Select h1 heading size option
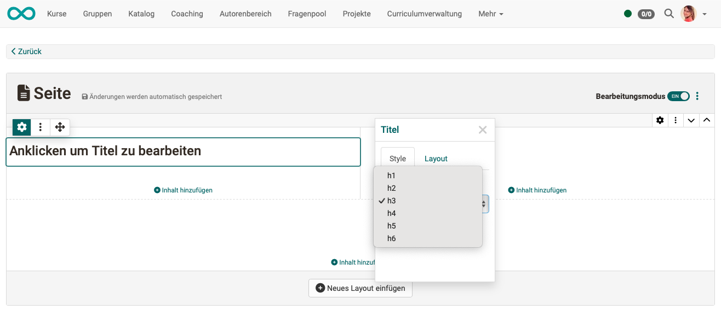 click(391, 176)
